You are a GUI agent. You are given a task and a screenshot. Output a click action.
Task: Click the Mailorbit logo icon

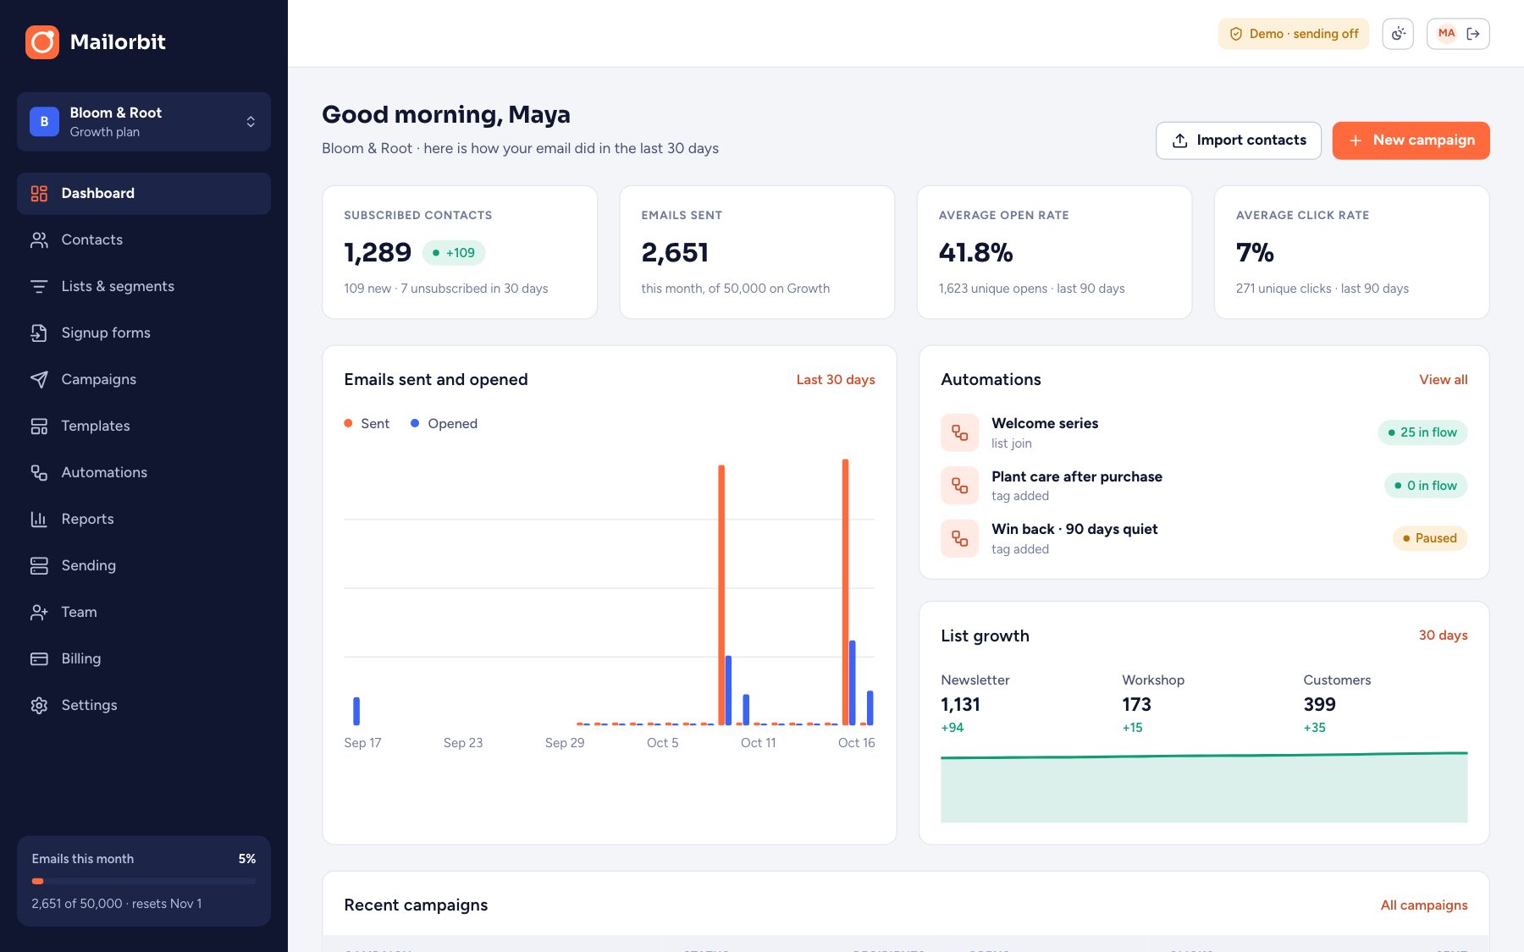point(42,42)
